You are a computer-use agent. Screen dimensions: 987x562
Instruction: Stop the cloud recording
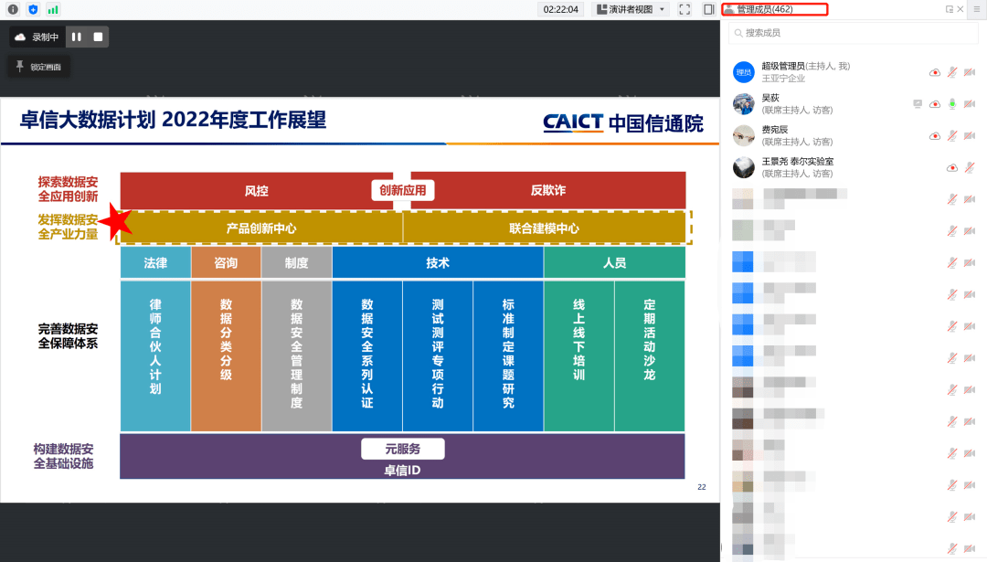[x=98, y=37]
